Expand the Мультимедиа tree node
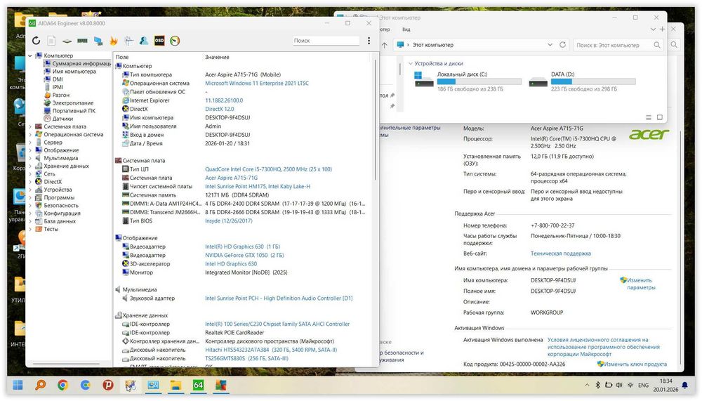 click(30, 158)
